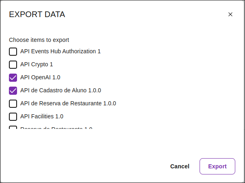The height and width of the screenshot is (183, 245).
Task: Click the 'API Crypto 1' label text
Action: pyautogui.click(x=37, y=64)
